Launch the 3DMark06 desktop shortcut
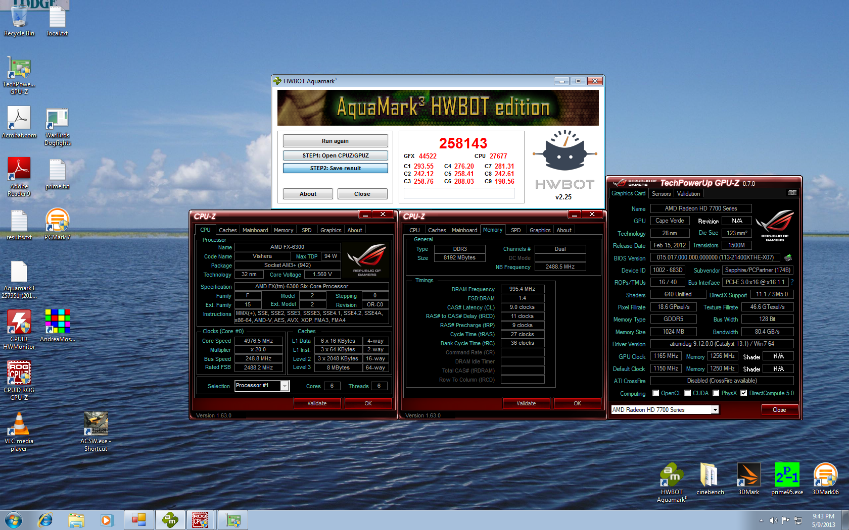 (x=825, y=479)
